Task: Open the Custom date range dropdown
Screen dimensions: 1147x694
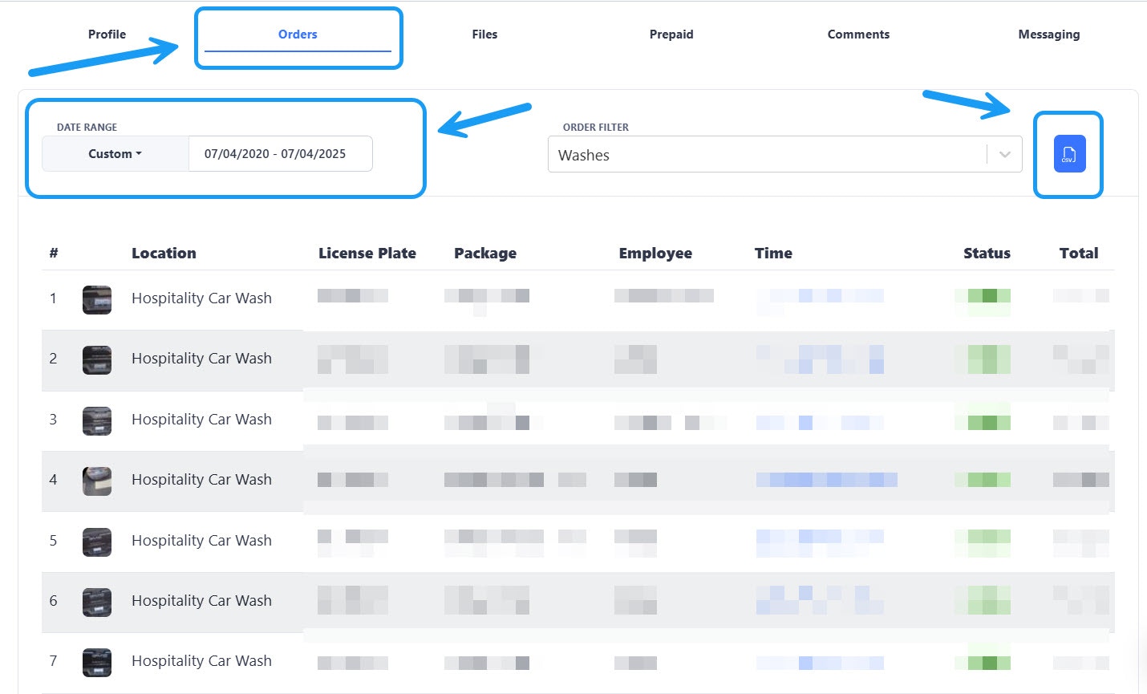Action: click(116, 153)
